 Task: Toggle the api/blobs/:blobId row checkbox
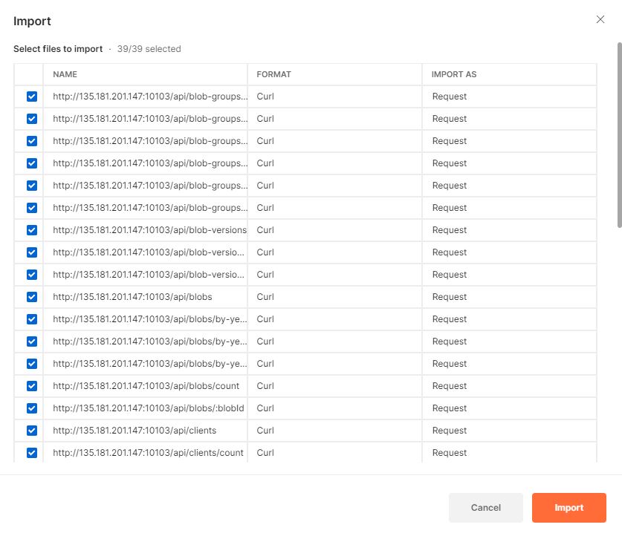[32, 408]
